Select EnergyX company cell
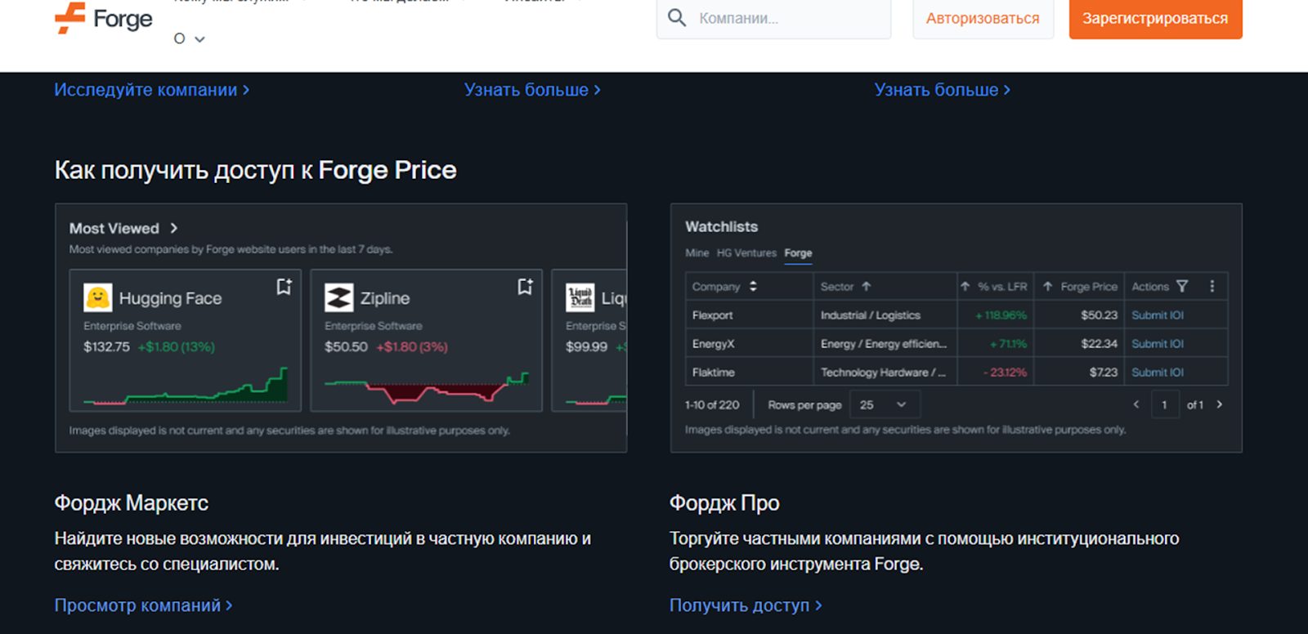Screen dimensions: 1308x634 pos(749,344)
